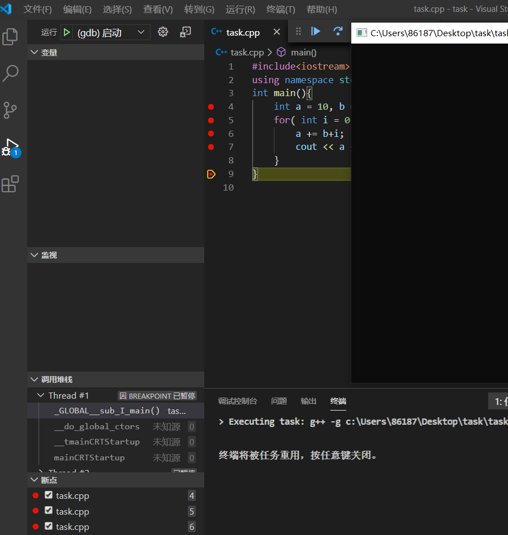Collapse the 调用堆栈 section
Viewport: 508px width, 535px height.
[x=116, y=379]
